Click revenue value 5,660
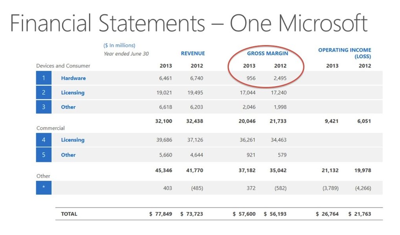The image size is (400, 235). pos(165,155)
